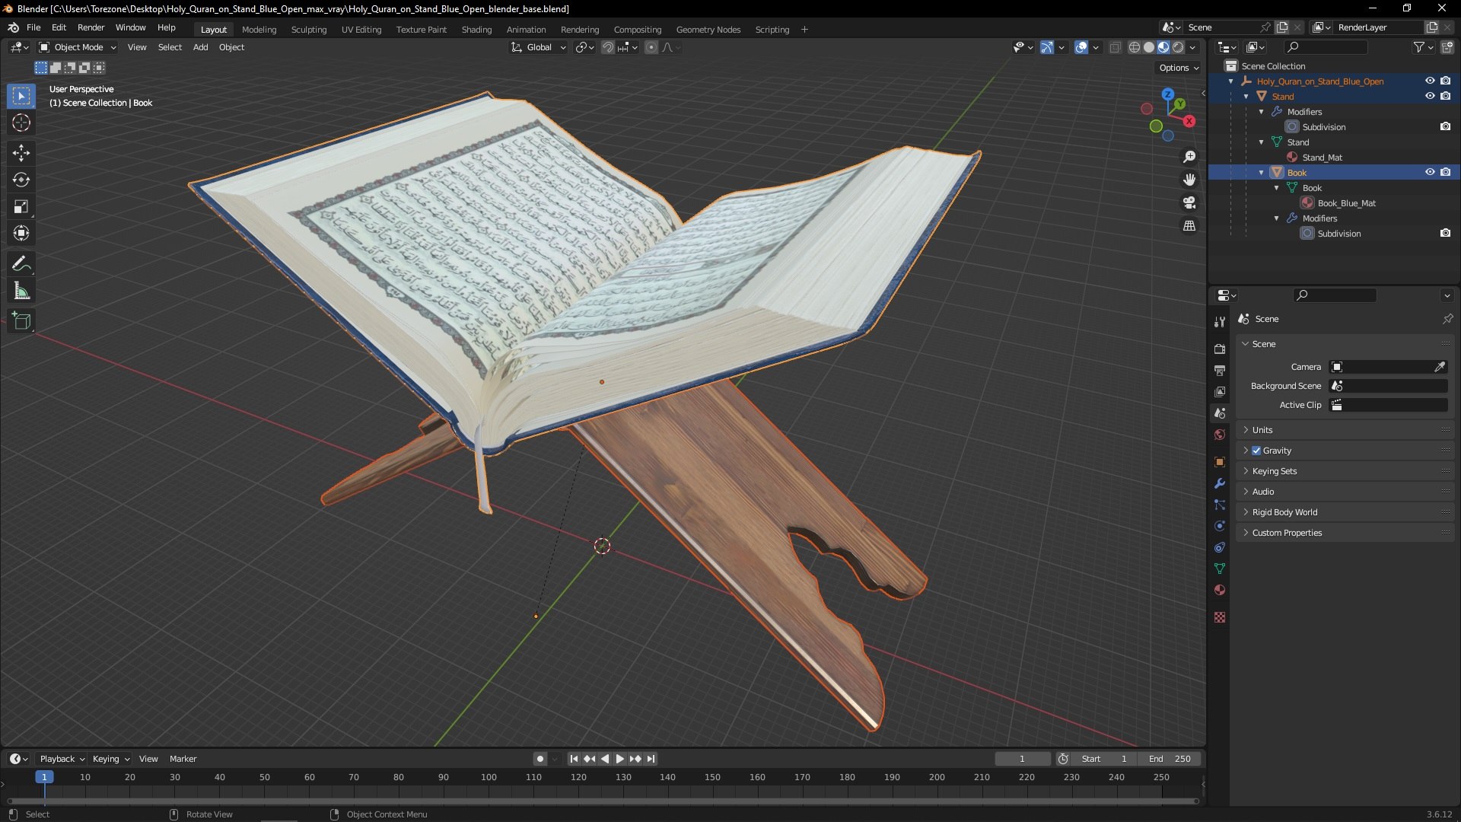1461x822 pixels.
Task: Click the pan view hand icon
Action: (x=1189, y=180)
